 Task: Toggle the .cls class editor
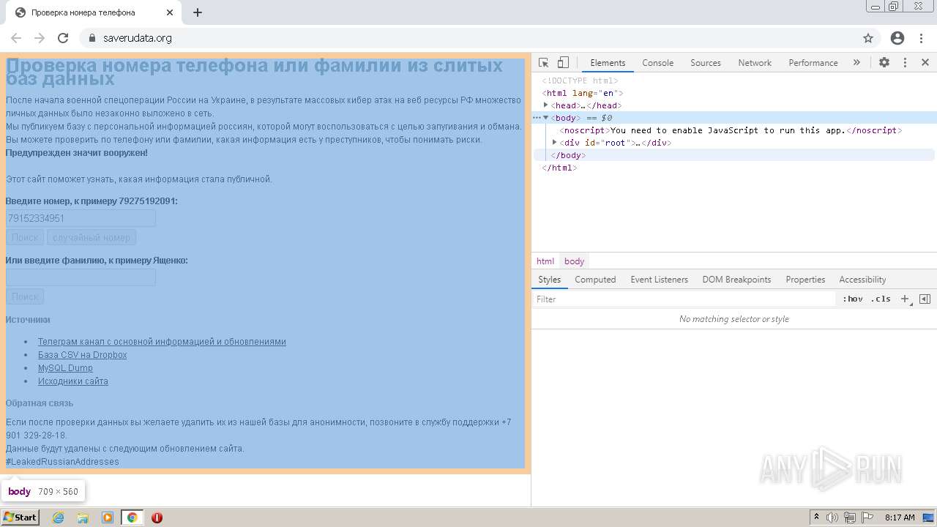click(881, 299)
